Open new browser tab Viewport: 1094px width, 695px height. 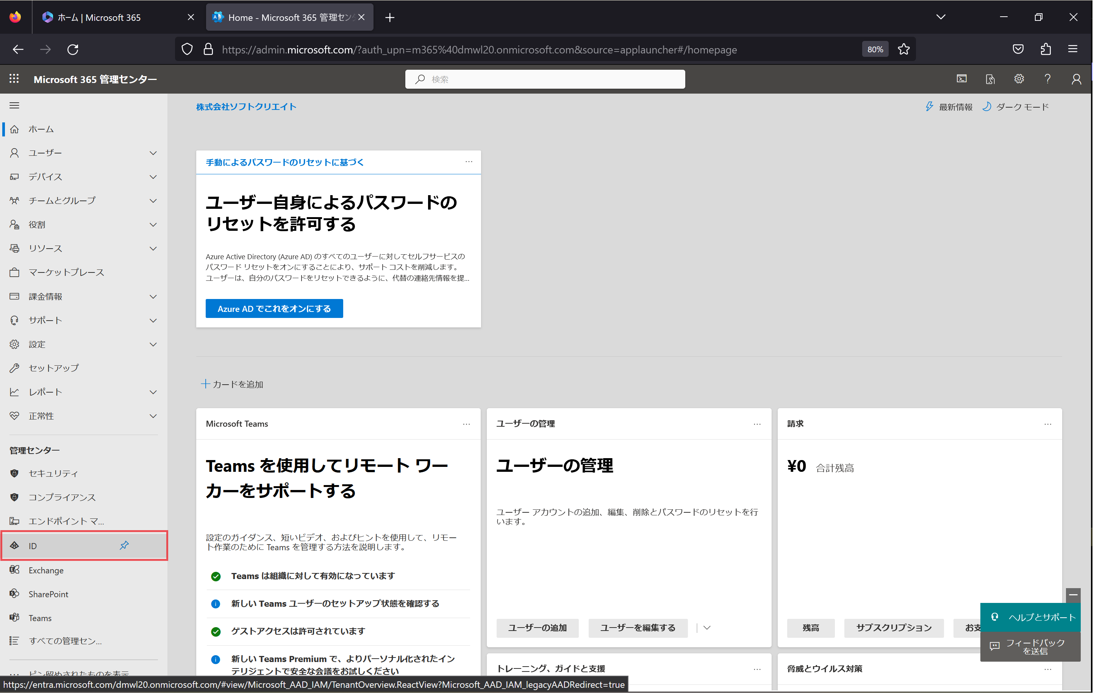(x=390, y=17)
